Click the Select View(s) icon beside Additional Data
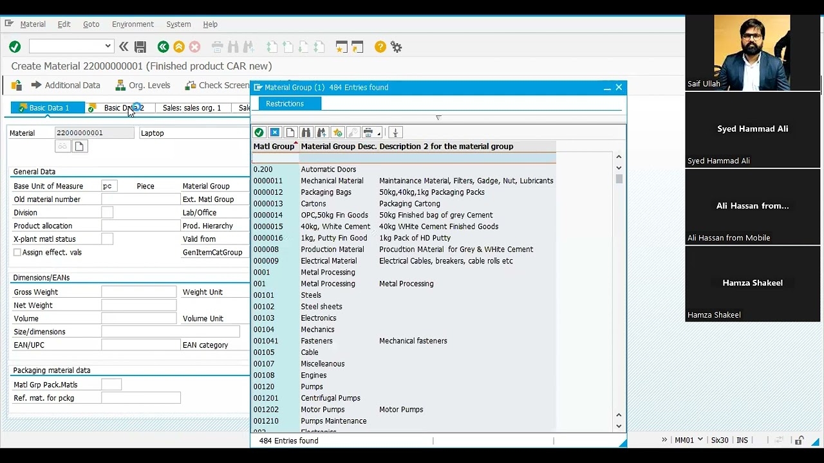The height and width of the screenshot is (463, 824). click(16, 85)
